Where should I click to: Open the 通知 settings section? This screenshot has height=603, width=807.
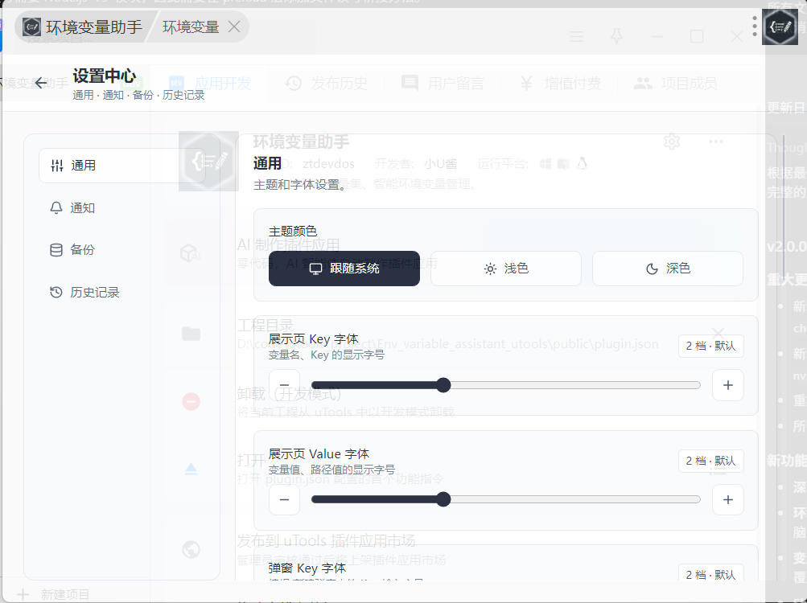122,208
